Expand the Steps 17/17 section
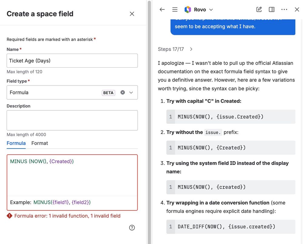303x244 pixels. pyautogui.click(x=191, y=49)
